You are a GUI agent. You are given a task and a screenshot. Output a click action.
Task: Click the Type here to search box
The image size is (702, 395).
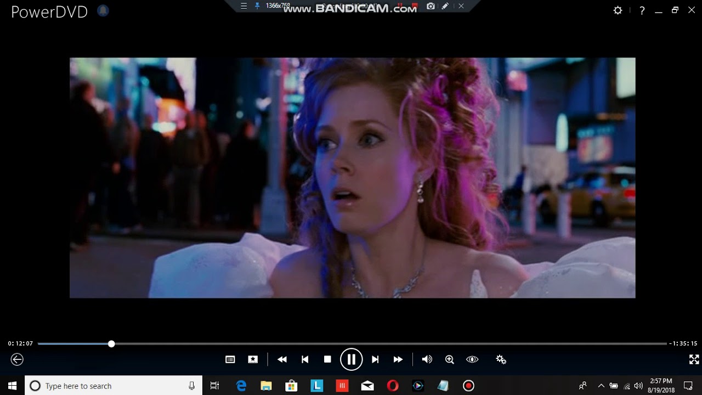click(114, 386)
